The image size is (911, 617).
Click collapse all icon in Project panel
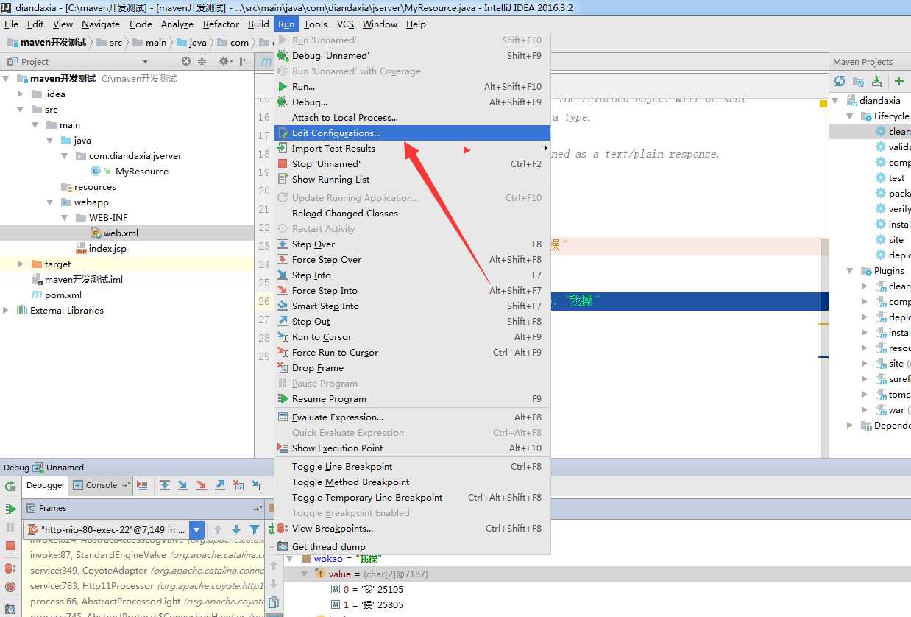(202, 62)
